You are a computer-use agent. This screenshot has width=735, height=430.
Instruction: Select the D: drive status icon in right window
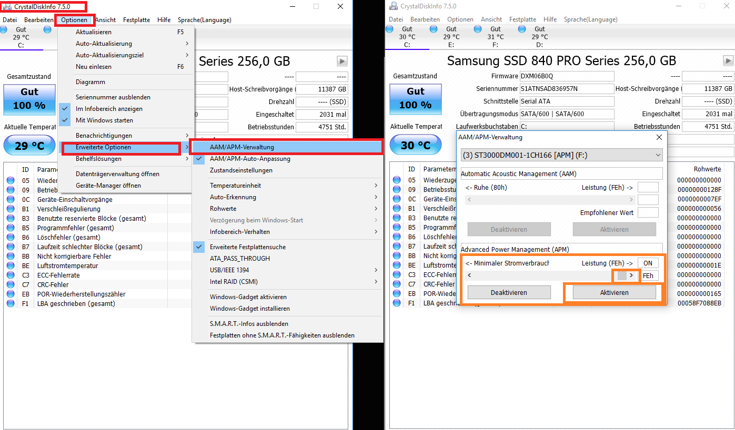click(x=521, y=29)
